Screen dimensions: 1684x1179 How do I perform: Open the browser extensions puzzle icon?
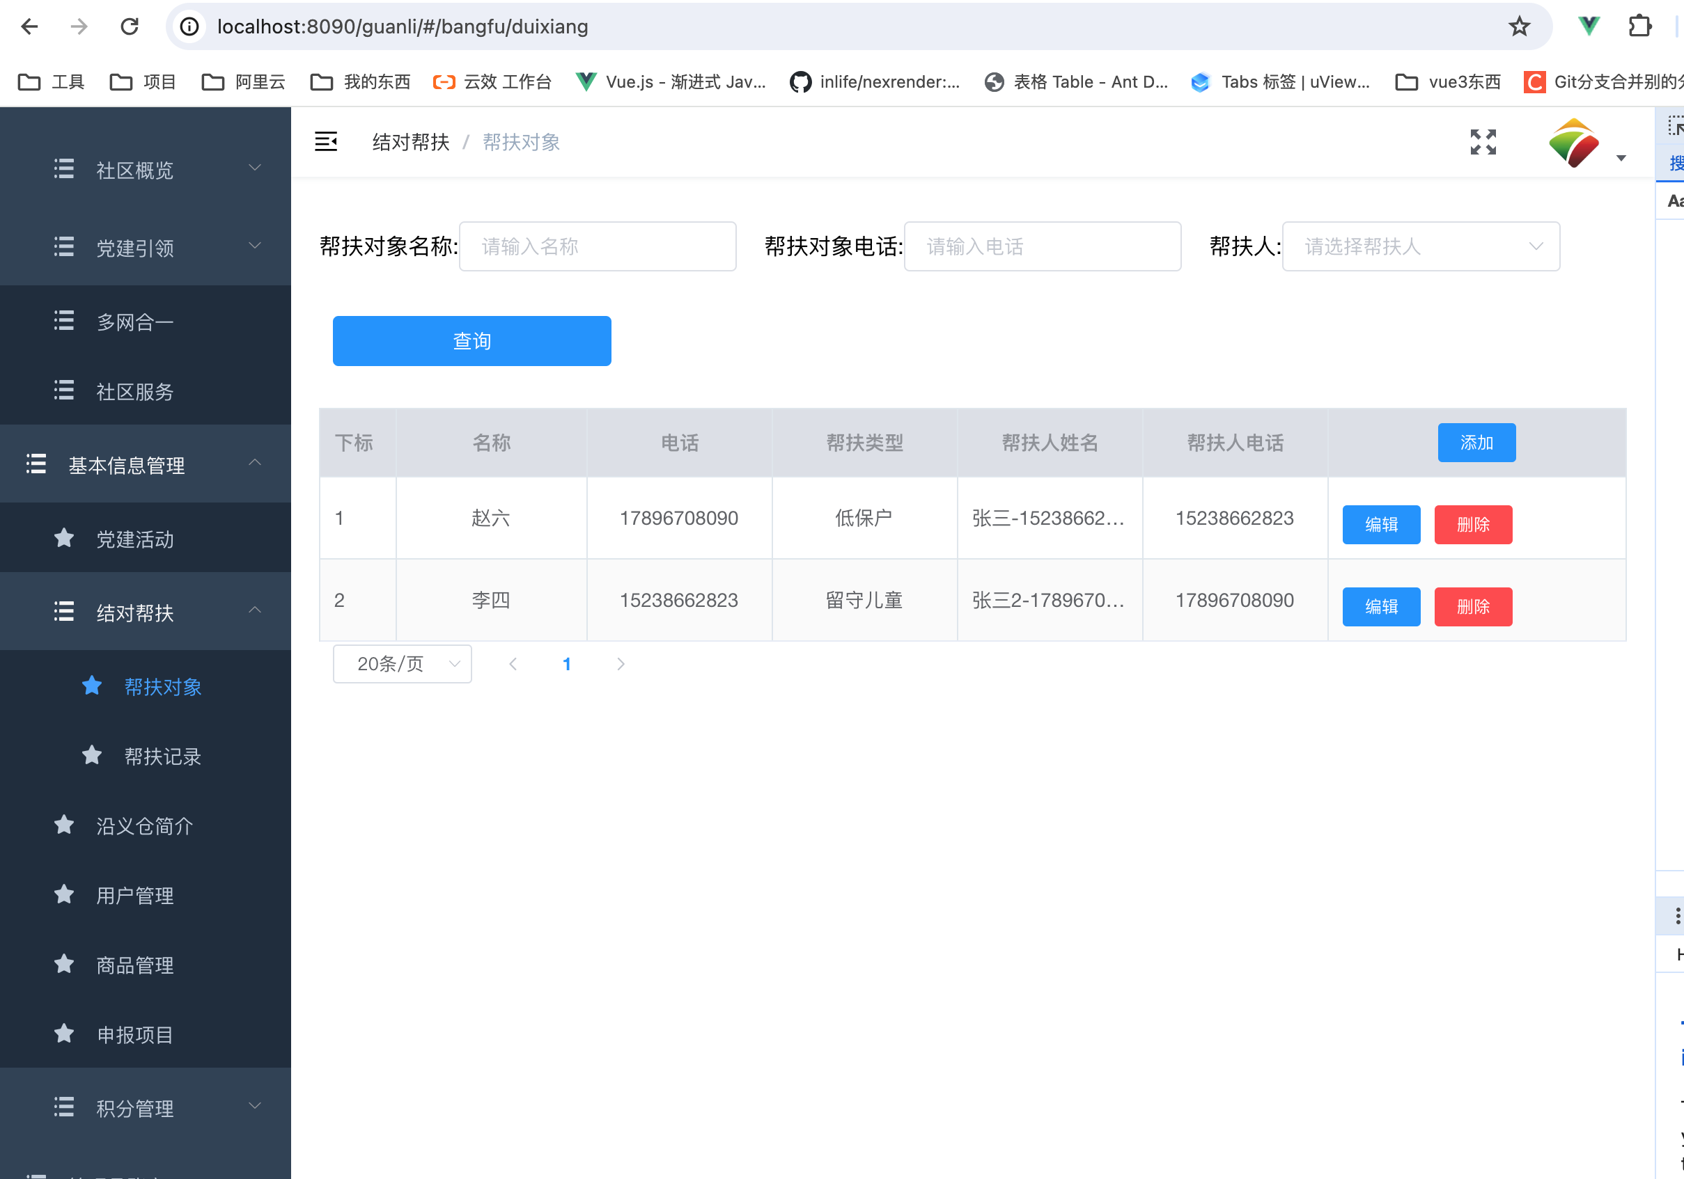click(x=1640, y=27)
